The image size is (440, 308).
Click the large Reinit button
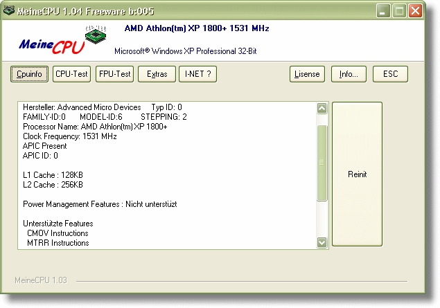pos(357,174)
